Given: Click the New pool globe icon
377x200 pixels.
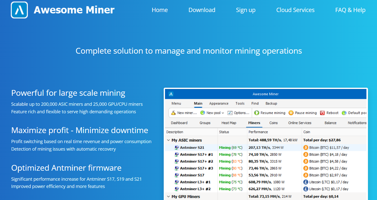Looking at the screenshot, I should point(203,113).
